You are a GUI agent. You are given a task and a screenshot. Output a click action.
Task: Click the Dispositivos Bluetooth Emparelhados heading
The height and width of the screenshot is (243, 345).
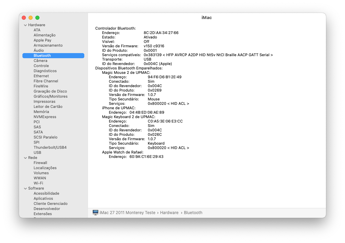[x=129, y=68]
